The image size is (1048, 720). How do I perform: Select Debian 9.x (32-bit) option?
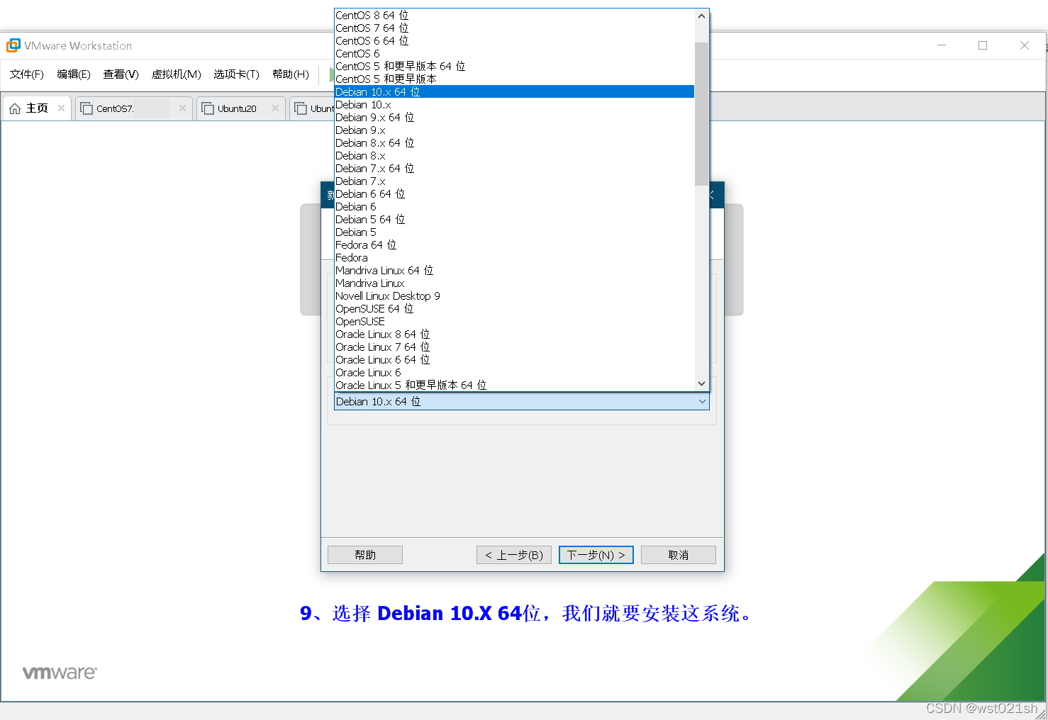[x=514, y=130]
